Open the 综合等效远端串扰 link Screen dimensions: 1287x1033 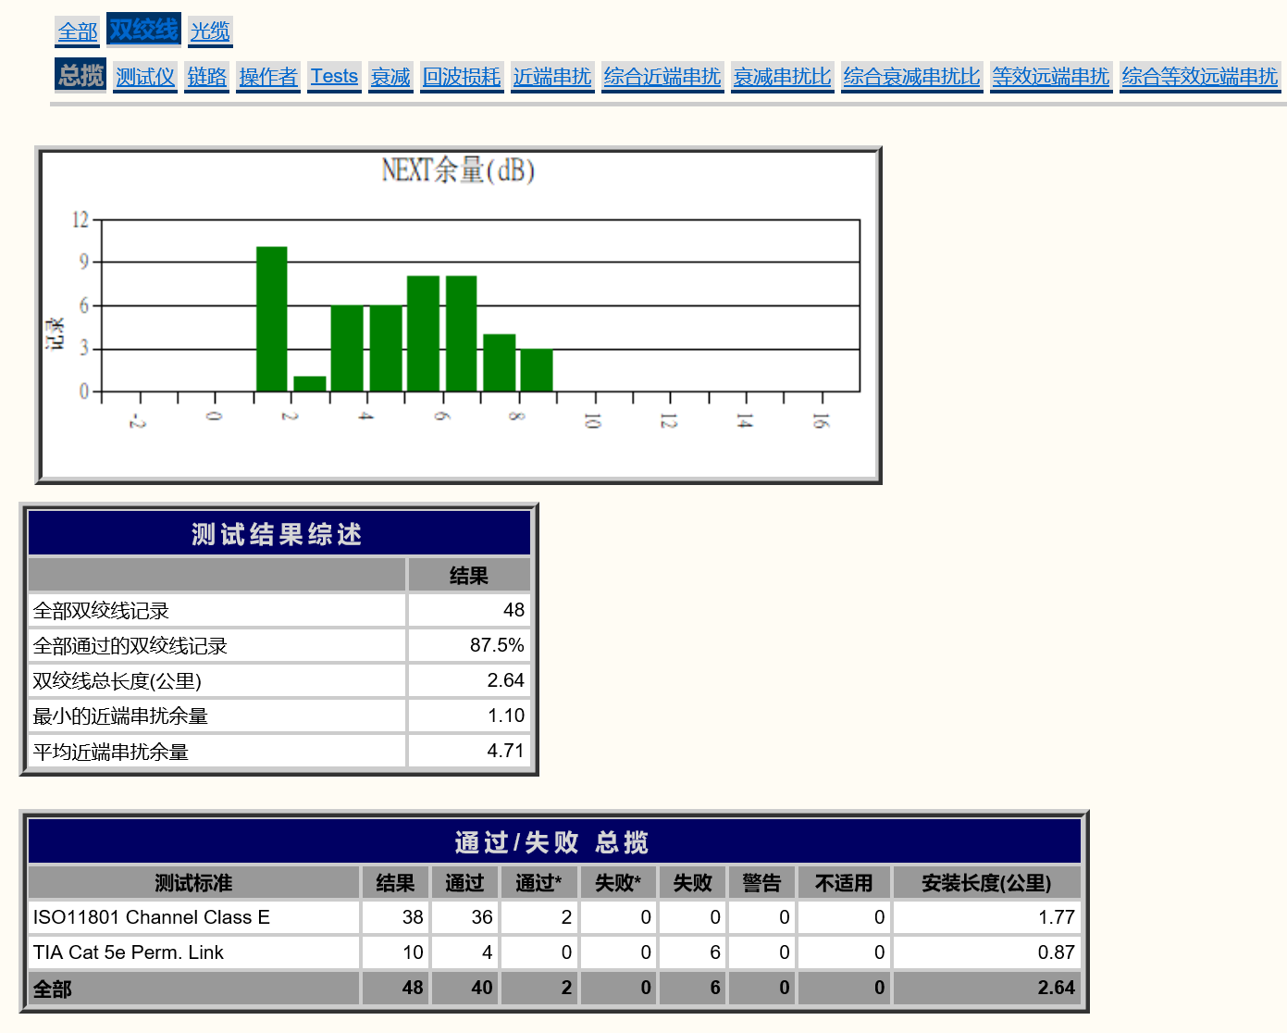click(x=1200, y=77)
